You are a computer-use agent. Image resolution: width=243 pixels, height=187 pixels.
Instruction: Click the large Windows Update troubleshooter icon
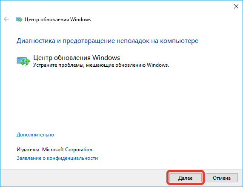click(23, 61)
